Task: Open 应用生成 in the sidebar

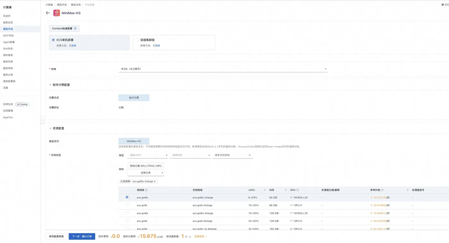Action: [8, 104]
